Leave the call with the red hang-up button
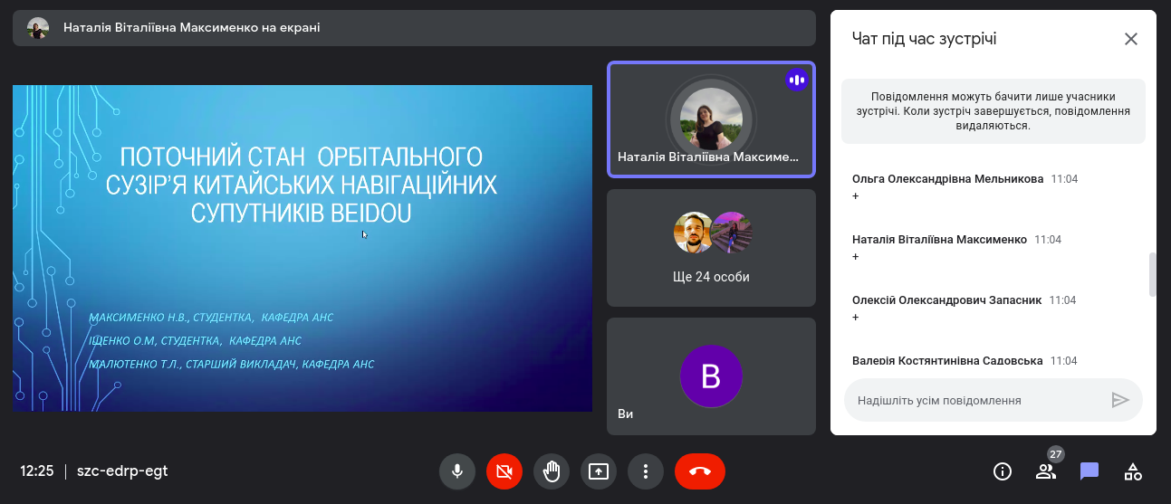The width and height of the screenshot is (1171, 504). 700,471
